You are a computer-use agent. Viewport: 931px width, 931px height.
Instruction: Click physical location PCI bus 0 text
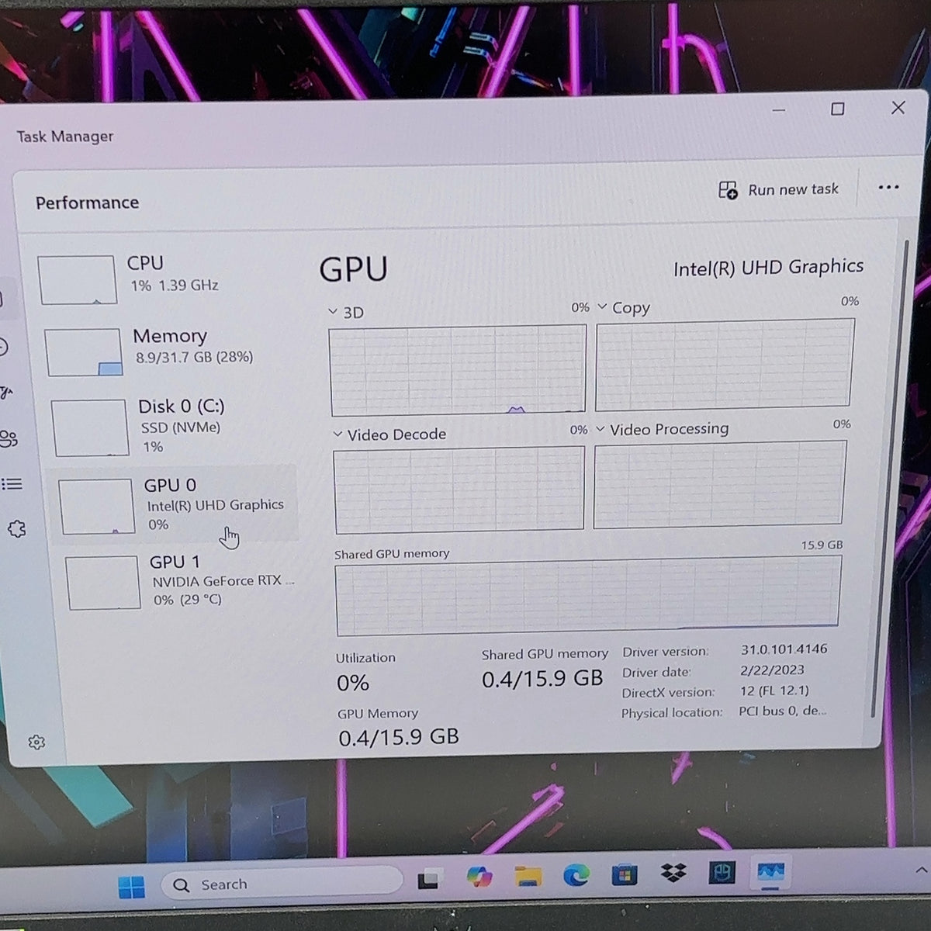point(782,711)
